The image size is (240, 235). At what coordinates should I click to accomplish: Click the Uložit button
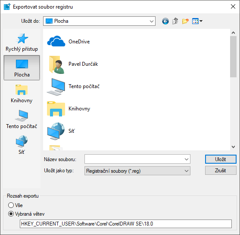coord(221,159)
